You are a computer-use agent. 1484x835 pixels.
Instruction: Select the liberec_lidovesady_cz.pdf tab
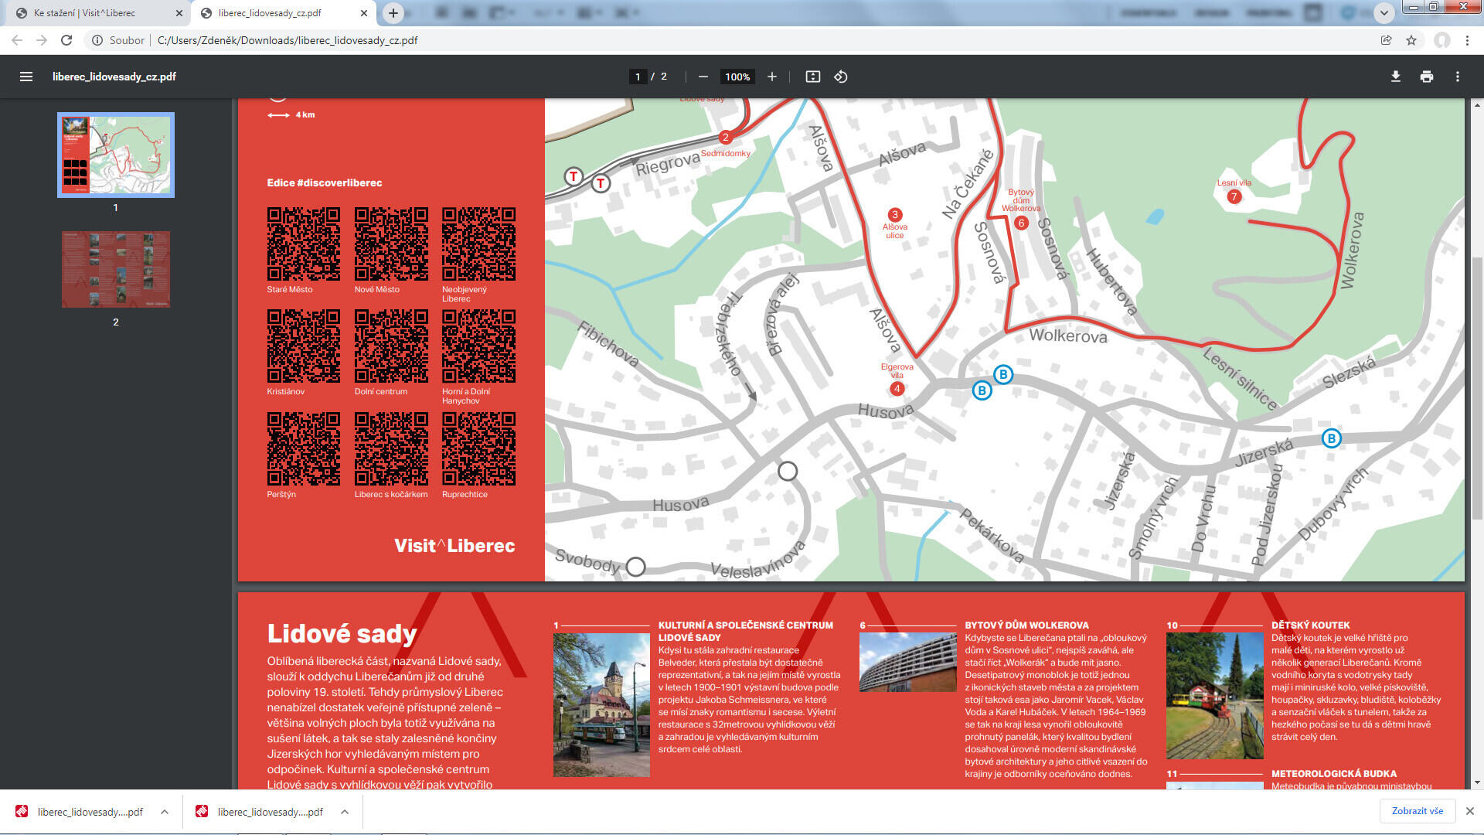283,13
